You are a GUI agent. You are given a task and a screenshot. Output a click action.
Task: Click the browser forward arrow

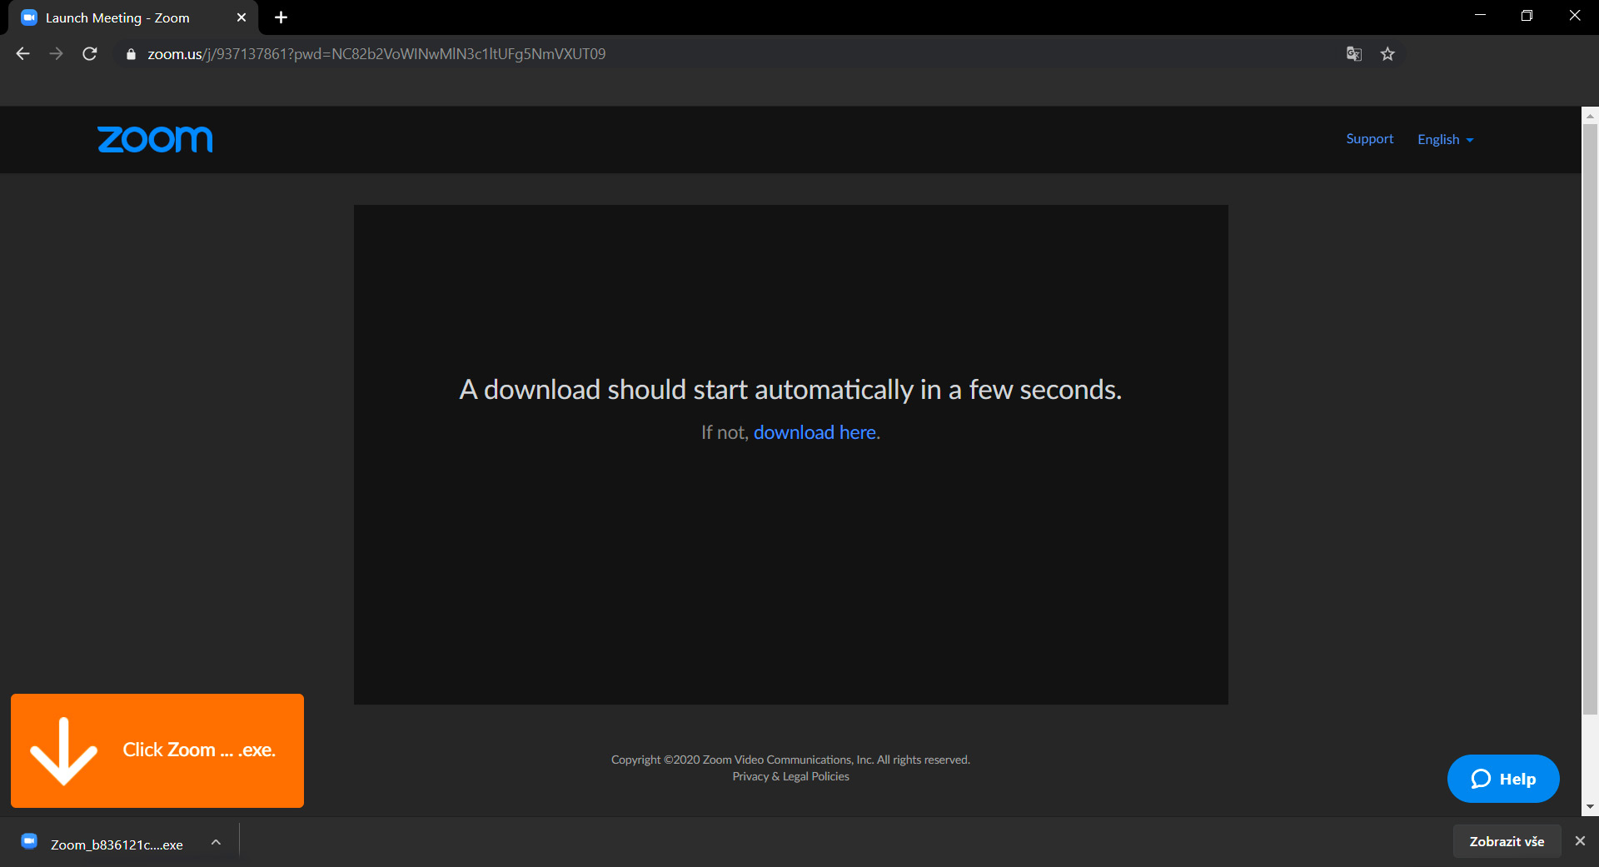(56, 54)
